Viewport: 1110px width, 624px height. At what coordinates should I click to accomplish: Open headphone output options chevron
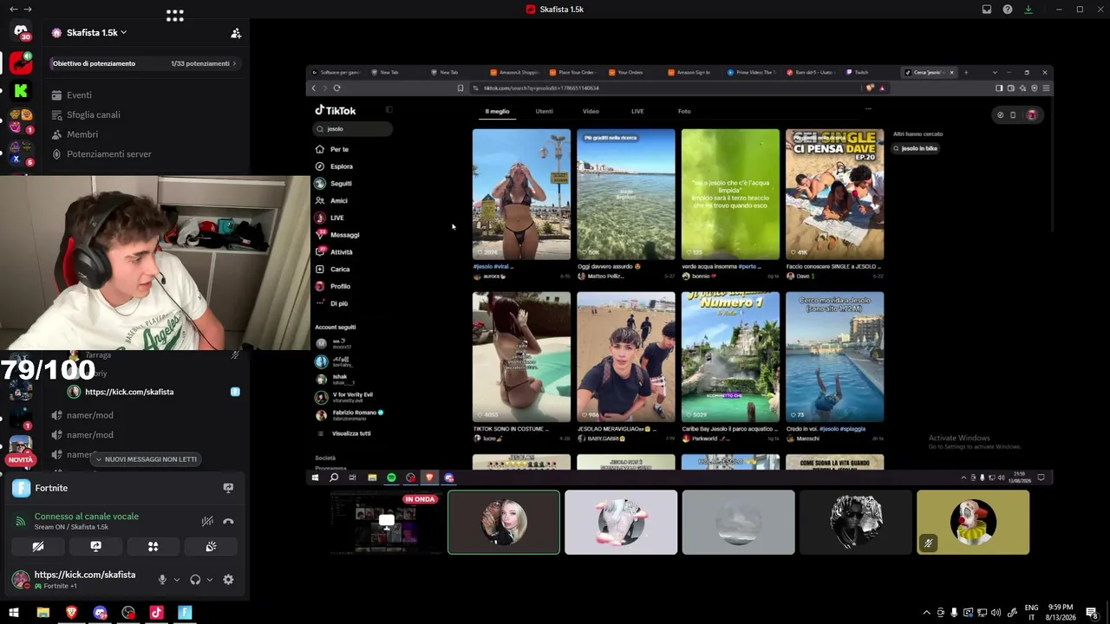coord(209,580)
